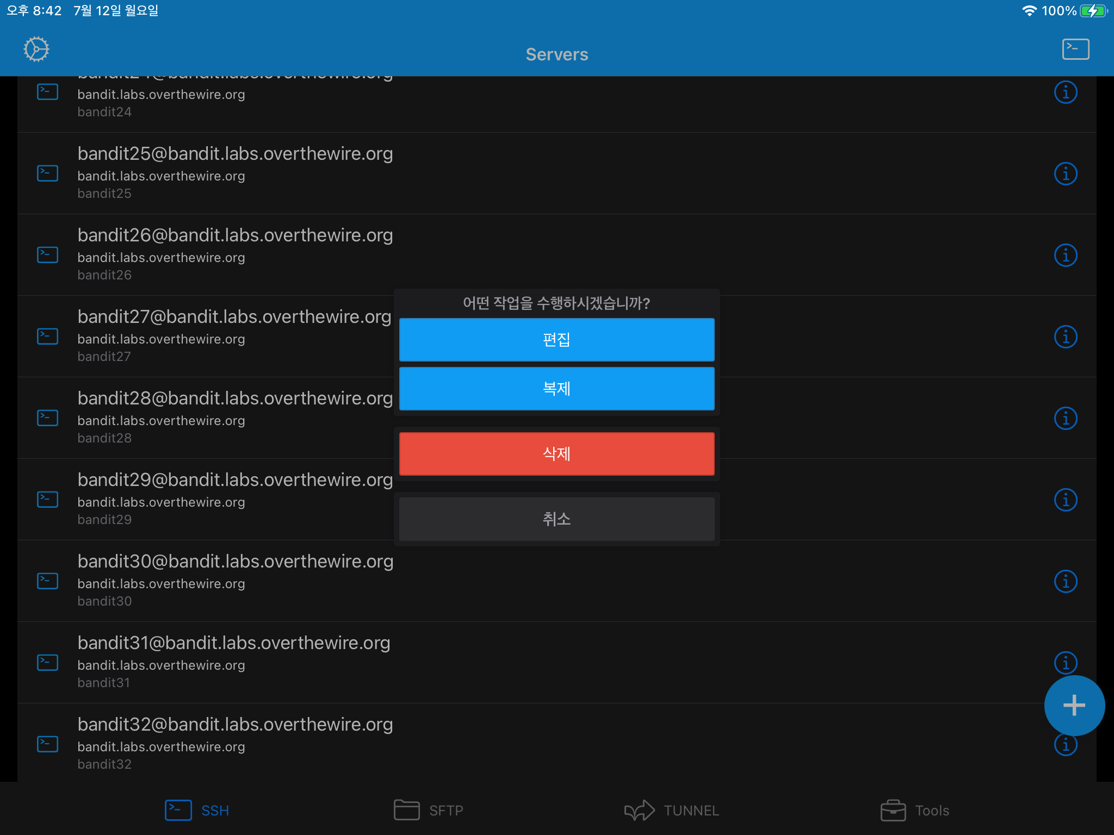Switch to the TUNNEL tab
Viewport: 1114px width, 835px height.
672,811
